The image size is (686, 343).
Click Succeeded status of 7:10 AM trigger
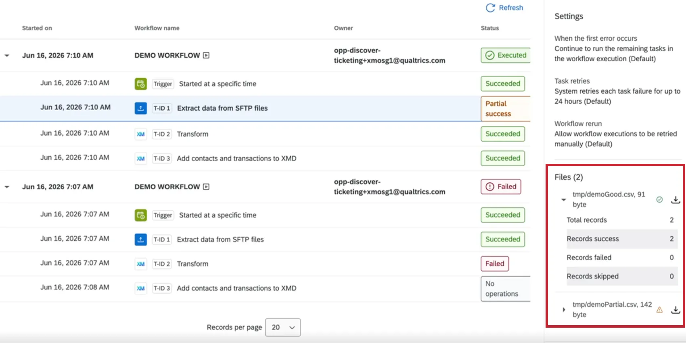503,84
